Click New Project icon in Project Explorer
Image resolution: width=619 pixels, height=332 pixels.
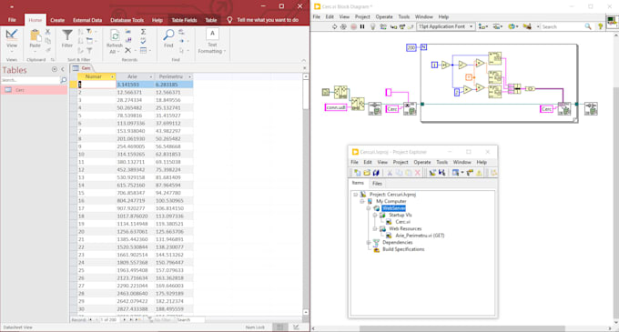357,173
